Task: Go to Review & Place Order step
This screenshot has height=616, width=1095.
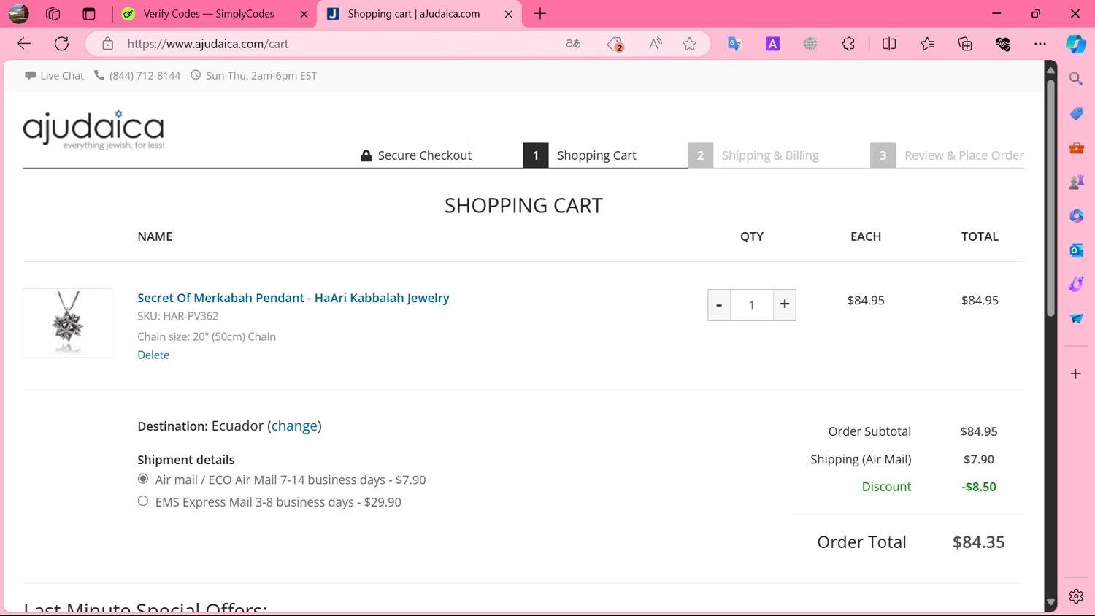Action: 947,155
